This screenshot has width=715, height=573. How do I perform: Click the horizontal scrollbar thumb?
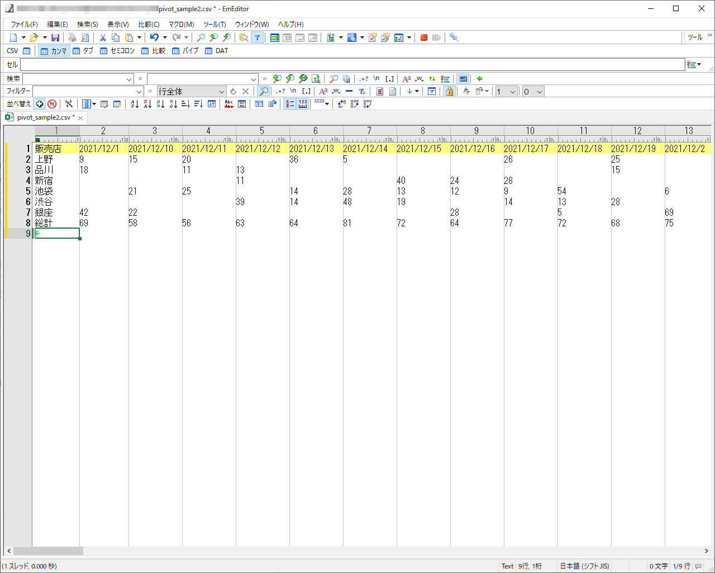[x=48, y=551]
